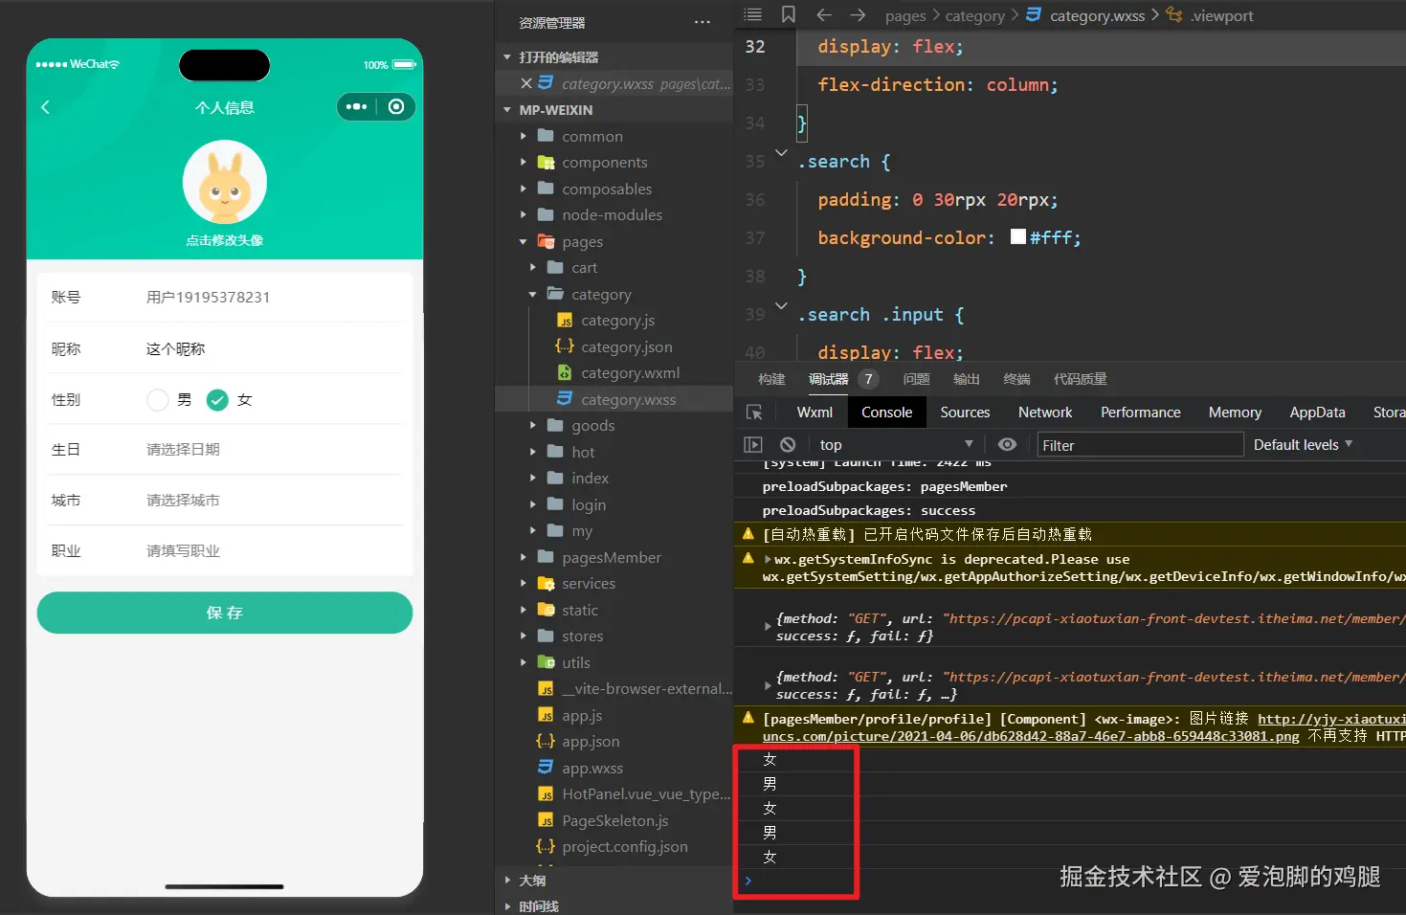Select the 女 gender radio button
Screen dimensions: 1406x915
(x=218, y=400)
